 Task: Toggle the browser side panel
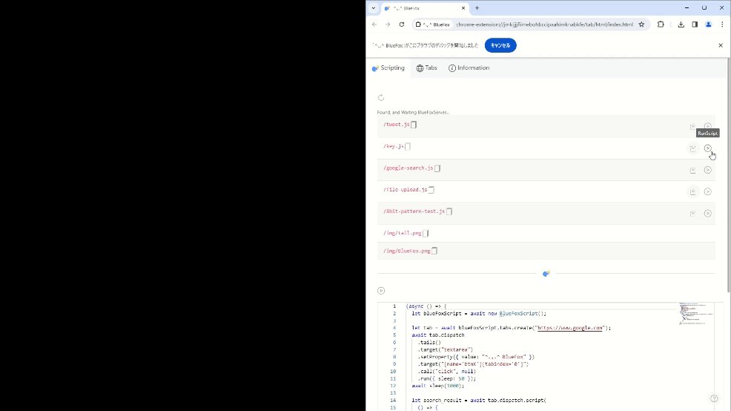pyautogui.click(x=695, y=24)
